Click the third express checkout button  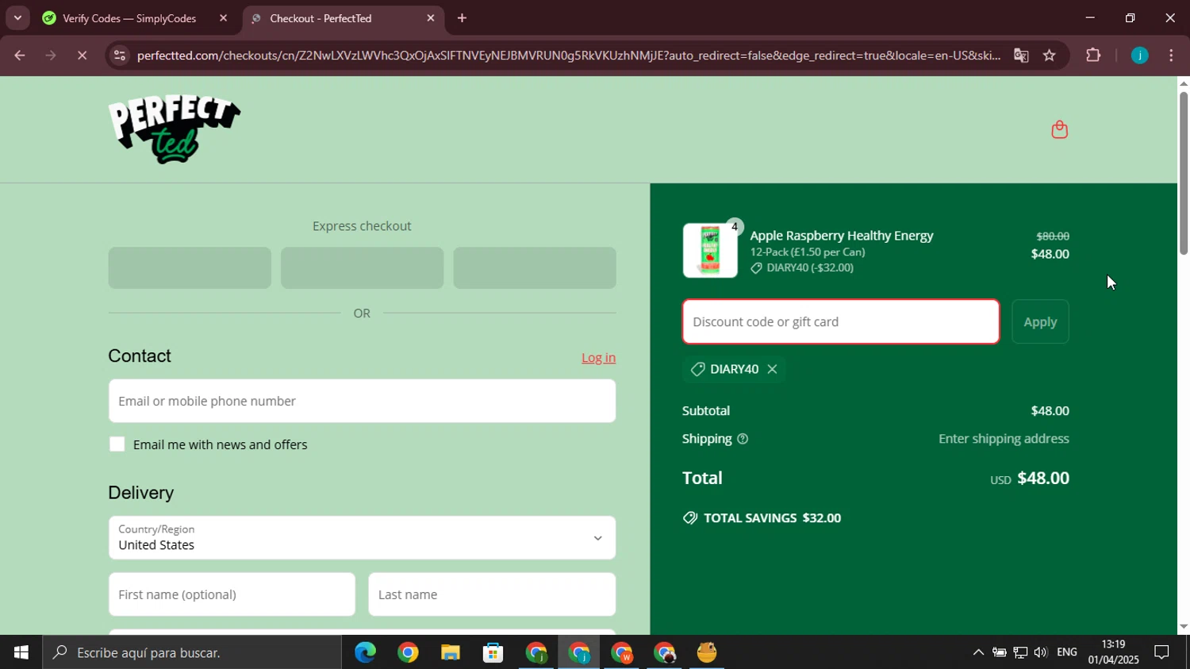tap(535, 267)
